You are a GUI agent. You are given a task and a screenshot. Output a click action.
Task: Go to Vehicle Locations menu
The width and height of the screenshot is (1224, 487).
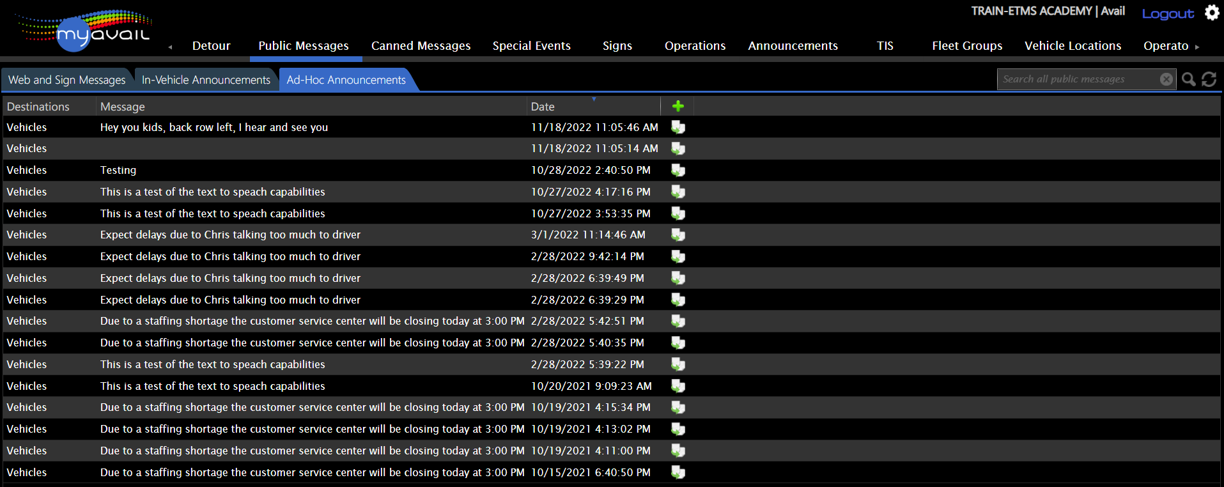coord(1073,46)
